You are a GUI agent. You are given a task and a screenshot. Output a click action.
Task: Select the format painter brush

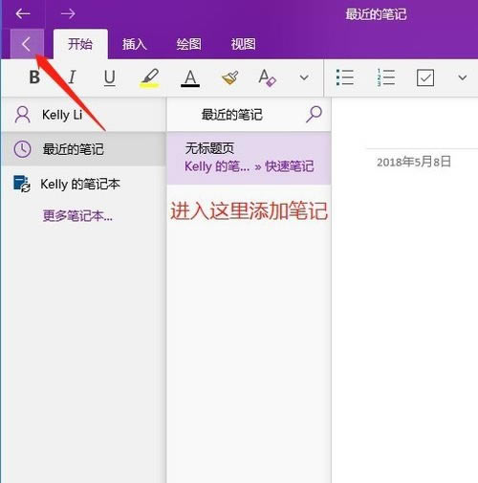pyautogui.click(x=229, y=77)
